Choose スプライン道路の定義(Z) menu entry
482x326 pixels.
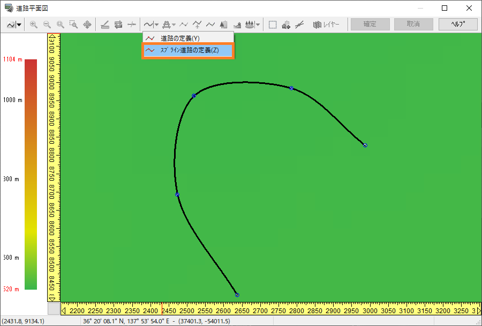188,50
